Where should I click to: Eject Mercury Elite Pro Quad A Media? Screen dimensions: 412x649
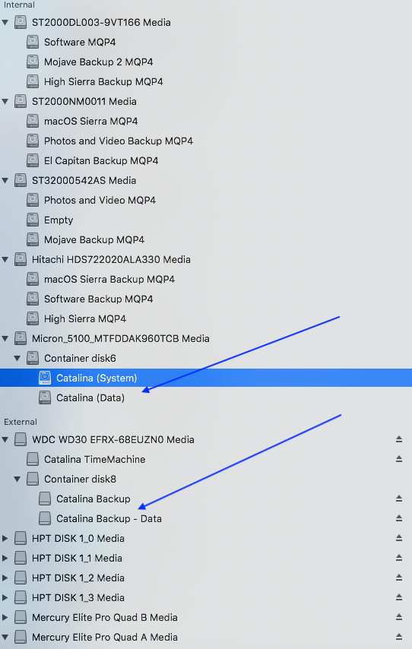coord(399,637)
